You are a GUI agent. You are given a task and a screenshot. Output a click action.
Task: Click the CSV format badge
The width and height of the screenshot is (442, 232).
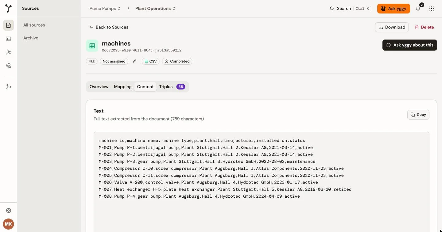tap(151, 61)
